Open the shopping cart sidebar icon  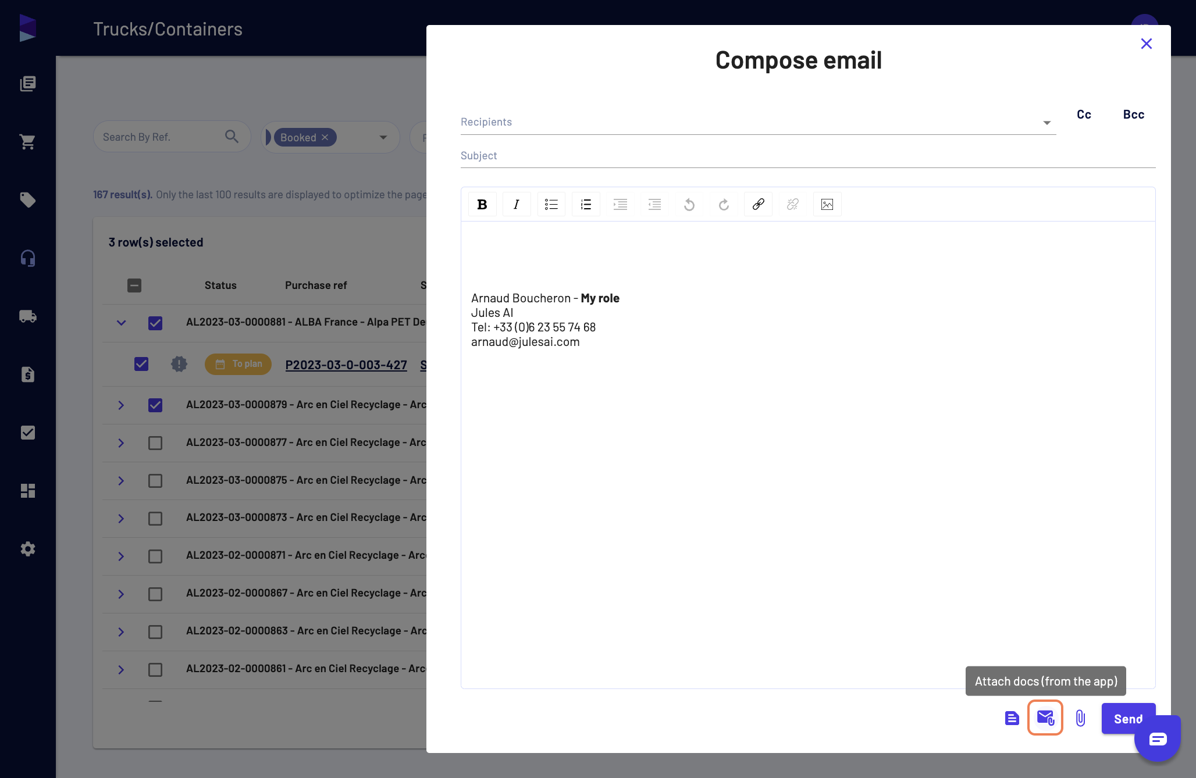28,142
